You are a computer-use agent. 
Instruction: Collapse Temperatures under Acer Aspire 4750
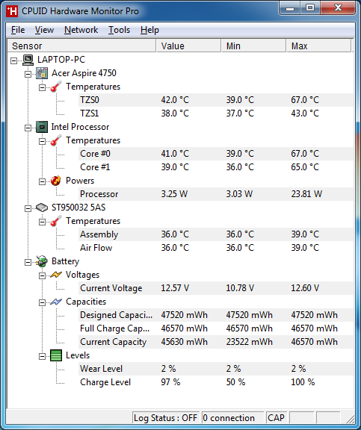tap(42, 87)
